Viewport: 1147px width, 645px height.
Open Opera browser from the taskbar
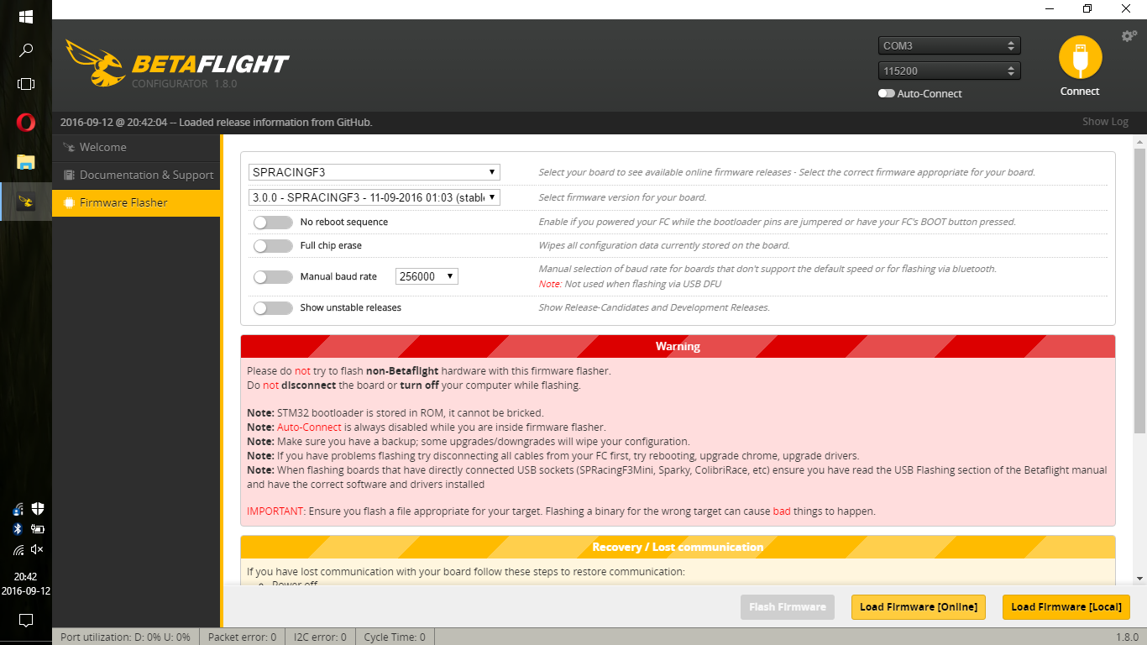tap(26, 123)
